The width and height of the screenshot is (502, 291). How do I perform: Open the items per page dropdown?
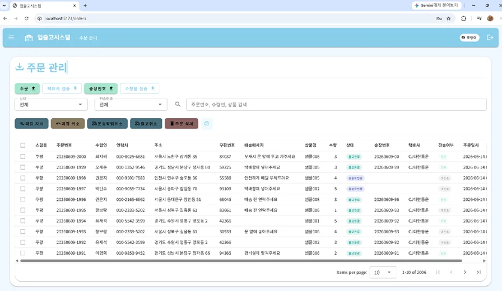(383, 273)
